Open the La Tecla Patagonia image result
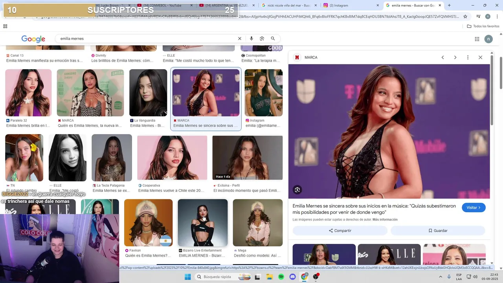The height and width of the screenshot is (283, 503). point(112,158)
